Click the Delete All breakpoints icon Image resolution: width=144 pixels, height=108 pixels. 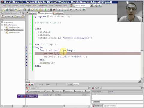click(53, 91)
